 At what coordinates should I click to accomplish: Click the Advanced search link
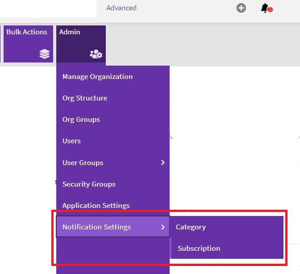tap(121, 8)
